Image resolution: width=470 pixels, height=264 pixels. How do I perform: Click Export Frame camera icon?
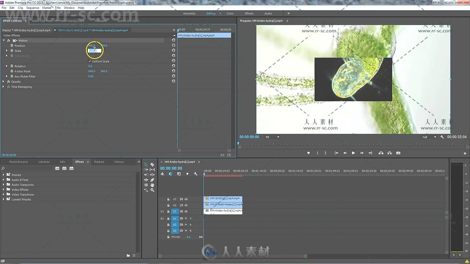pyautogui.click(x=398, y=153)
